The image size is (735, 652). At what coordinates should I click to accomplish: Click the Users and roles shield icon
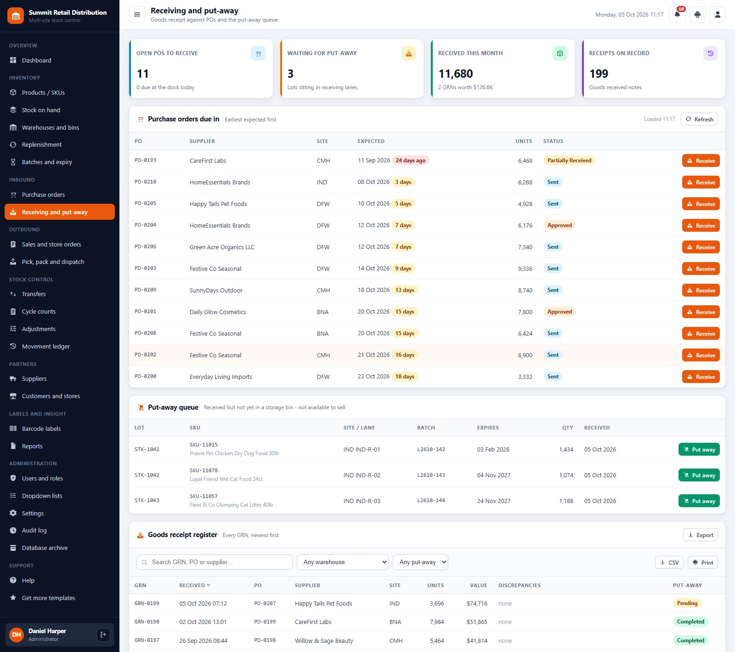13,478
